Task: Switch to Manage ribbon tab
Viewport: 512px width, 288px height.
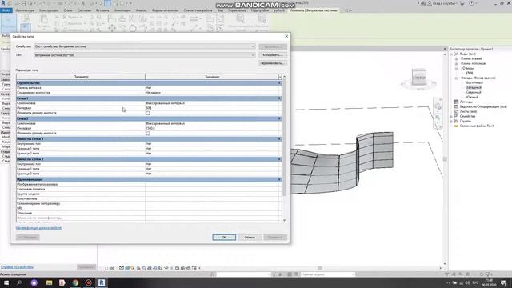Action: (237, 10)
